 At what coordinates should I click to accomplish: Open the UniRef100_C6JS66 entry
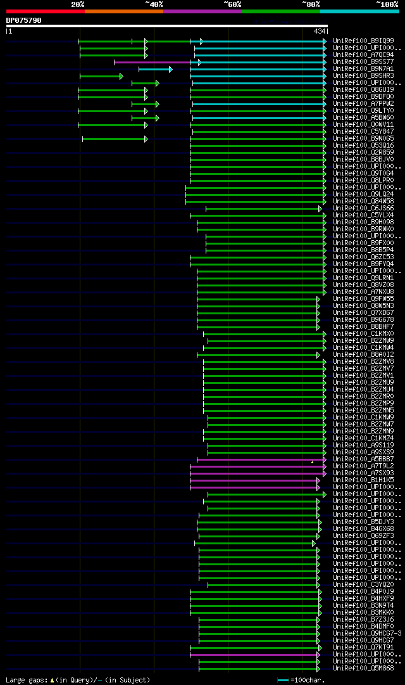363,208
